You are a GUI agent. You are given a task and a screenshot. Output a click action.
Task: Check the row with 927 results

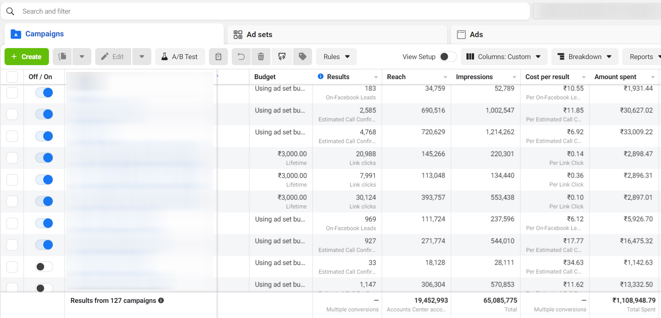coord(12,245)
